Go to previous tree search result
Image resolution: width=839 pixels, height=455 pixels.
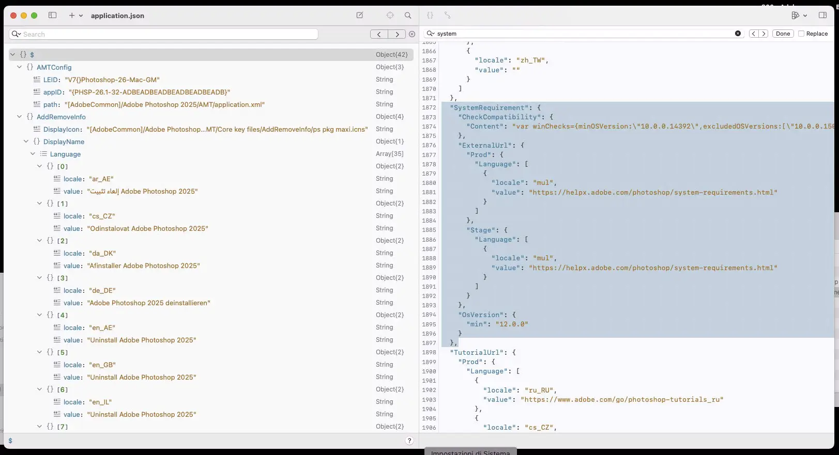[379, 34]
